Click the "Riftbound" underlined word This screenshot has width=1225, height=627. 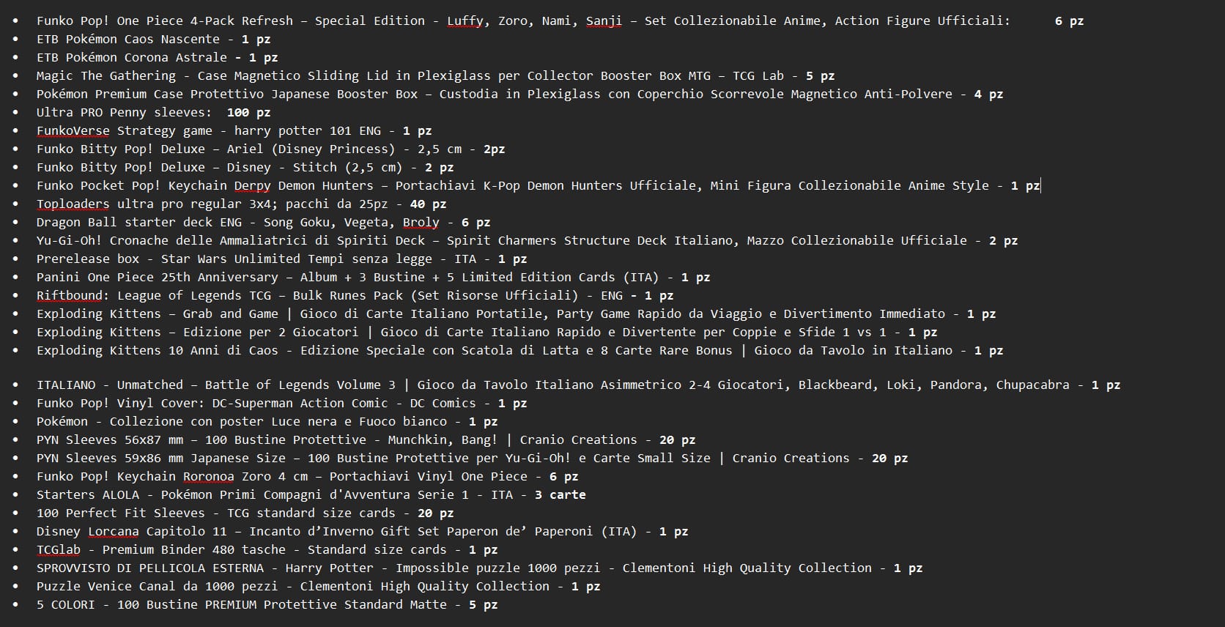70,296
